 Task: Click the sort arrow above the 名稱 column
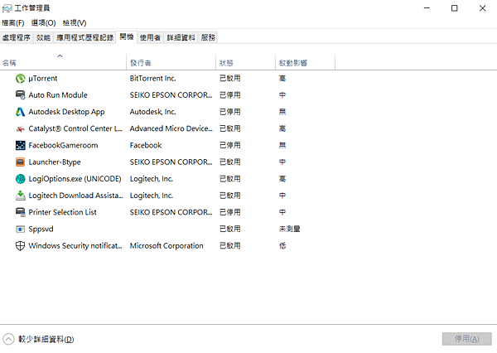(60, 56)
